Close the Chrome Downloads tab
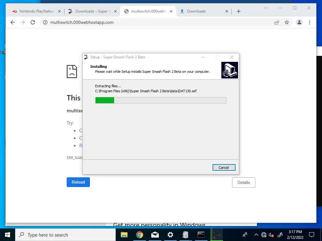322x241 pixels. pyautogui.click(x=227, y=11)
